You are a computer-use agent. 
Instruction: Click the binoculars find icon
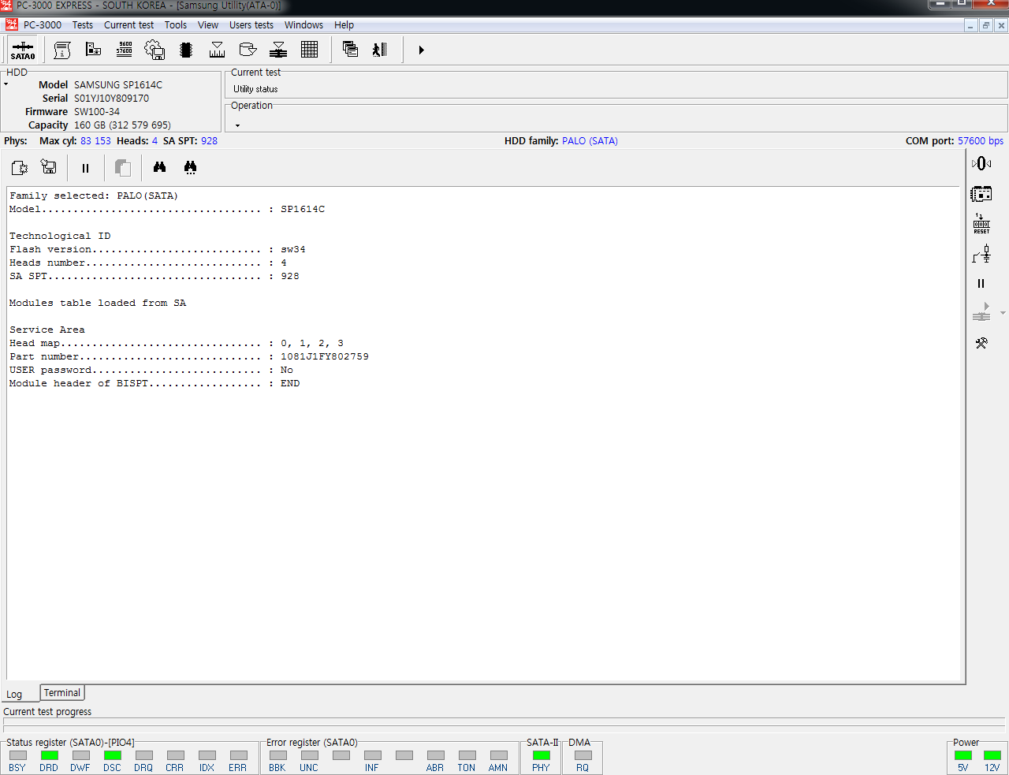[x=159, y=167]
